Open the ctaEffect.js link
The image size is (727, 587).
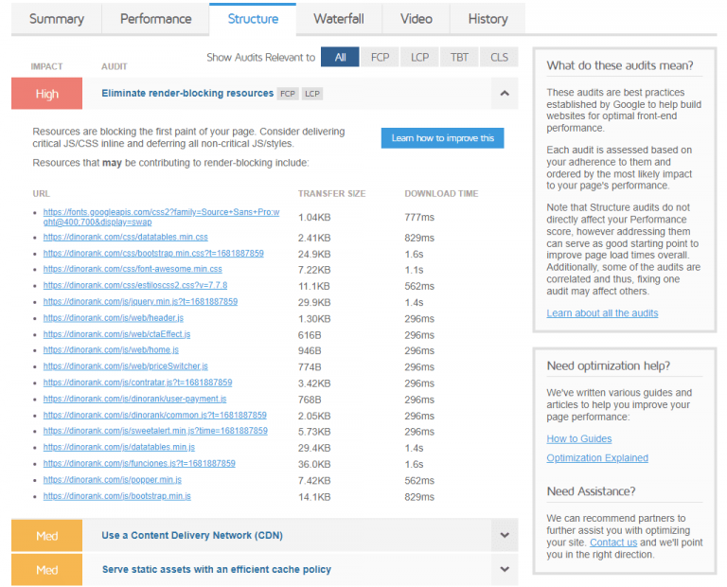coord(116,334)
